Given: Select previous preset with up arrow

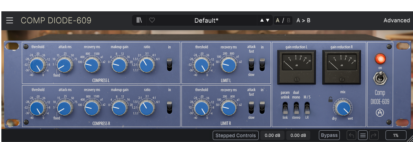Looking at the screenshot, I should (x=262, y=20).
